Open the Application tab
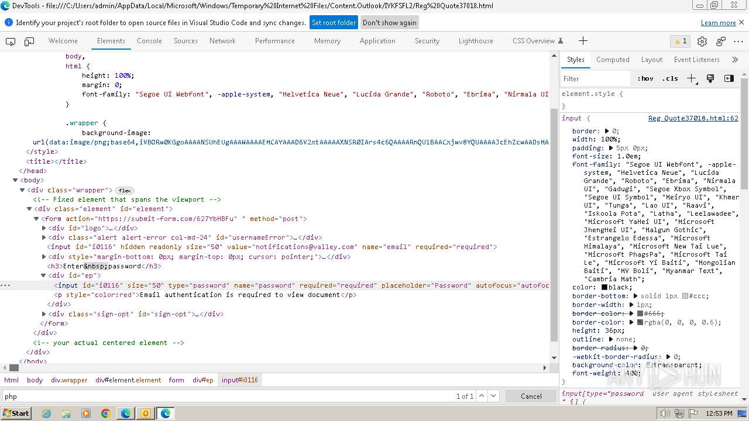 377,41
